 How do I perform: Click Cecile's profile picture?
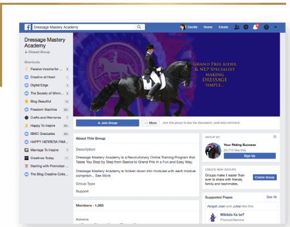click(183, 27)
